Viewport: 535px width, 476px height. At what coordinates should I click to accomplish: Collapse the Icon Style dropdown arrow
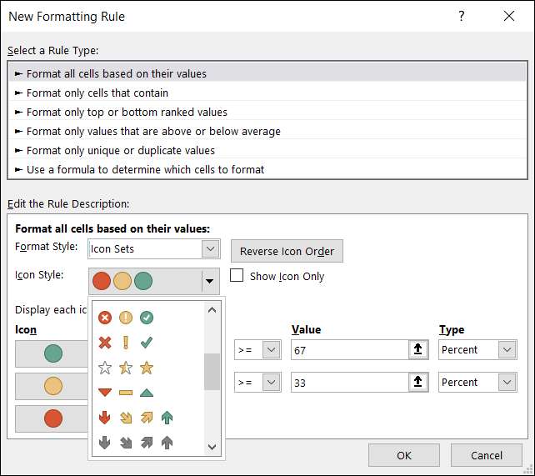(210, 282)
